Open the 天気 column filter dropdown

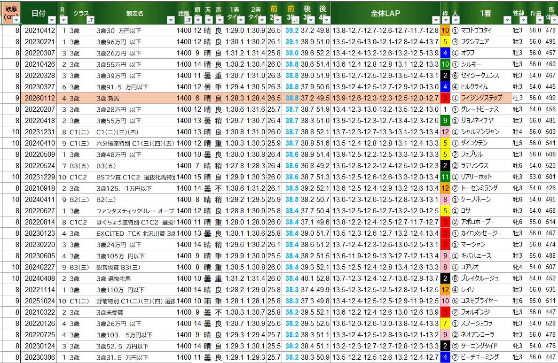(209, 20)
